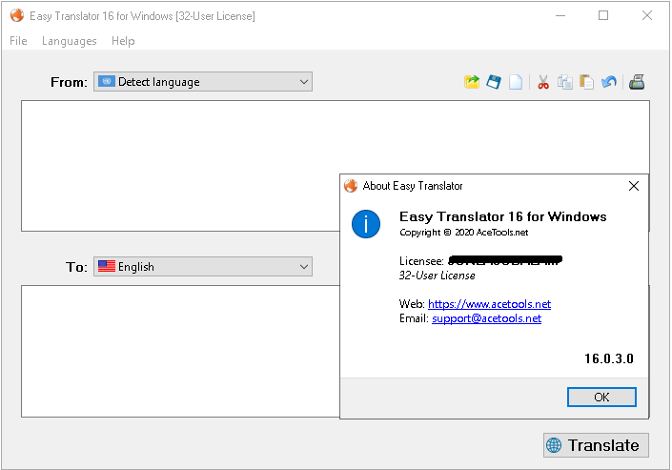672x470 pixels.
Task: Open the Help menu
Action: (x=123, y=41)
